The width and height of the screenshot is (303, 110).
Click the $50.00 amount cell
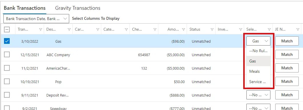click(x=179, y=82)
